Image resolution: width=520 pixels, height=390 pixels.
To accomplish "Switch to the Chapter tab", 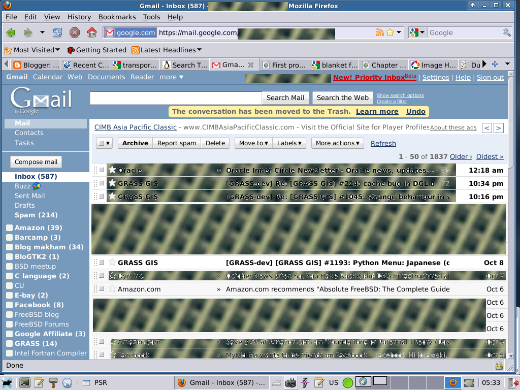I will click(x=384, y=65).
